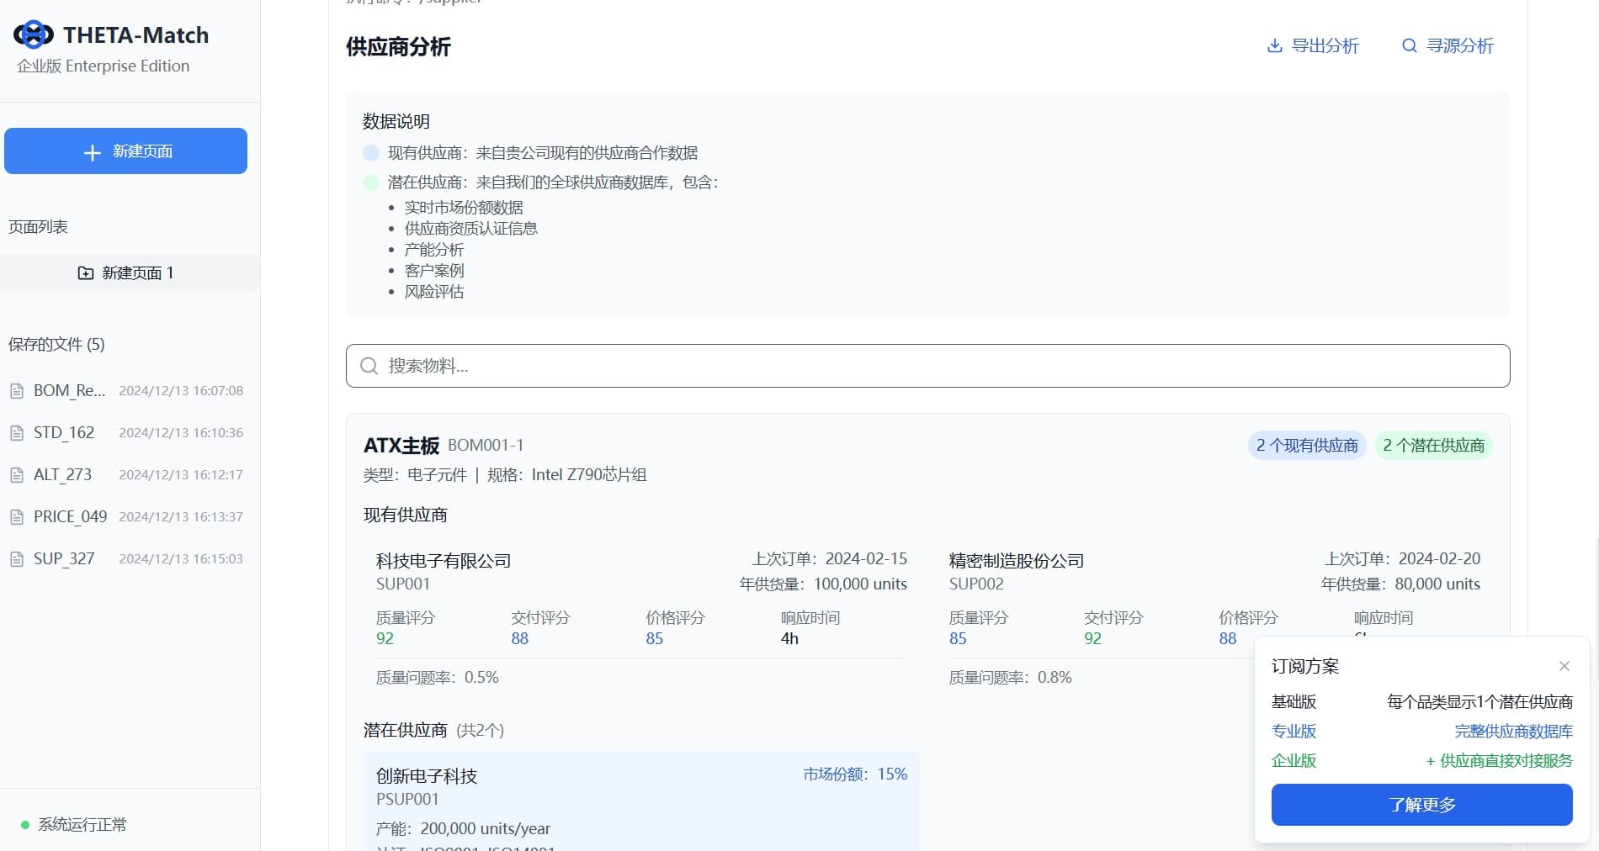Collapse the 保存的文件 section
The height and width of the screenshot is (851, 1599).
(55, 345)
